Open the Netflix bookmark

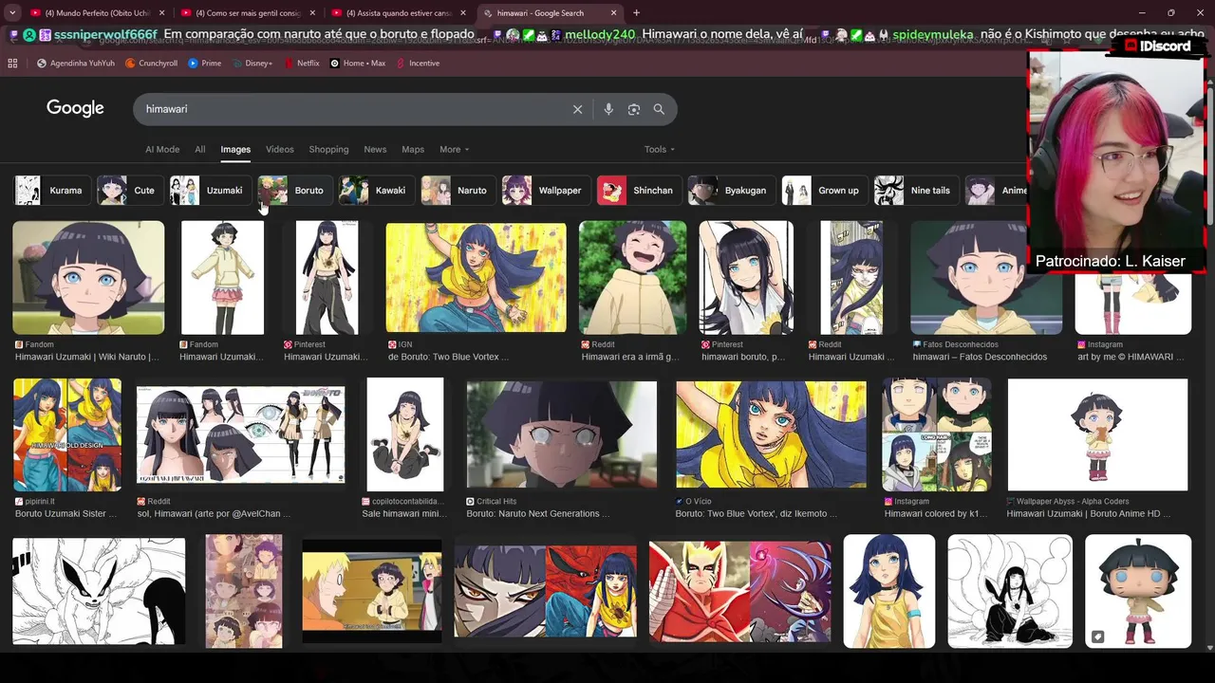click(x=301, y=63)
